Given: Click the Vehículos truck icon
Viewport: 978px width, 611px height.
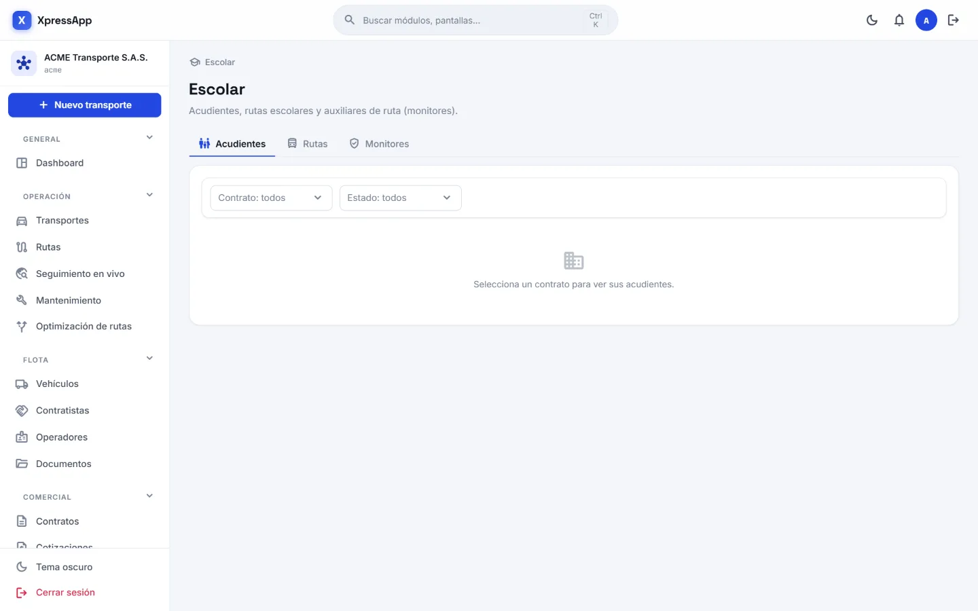Looking at the screenshot, I should tap(22, 384).
